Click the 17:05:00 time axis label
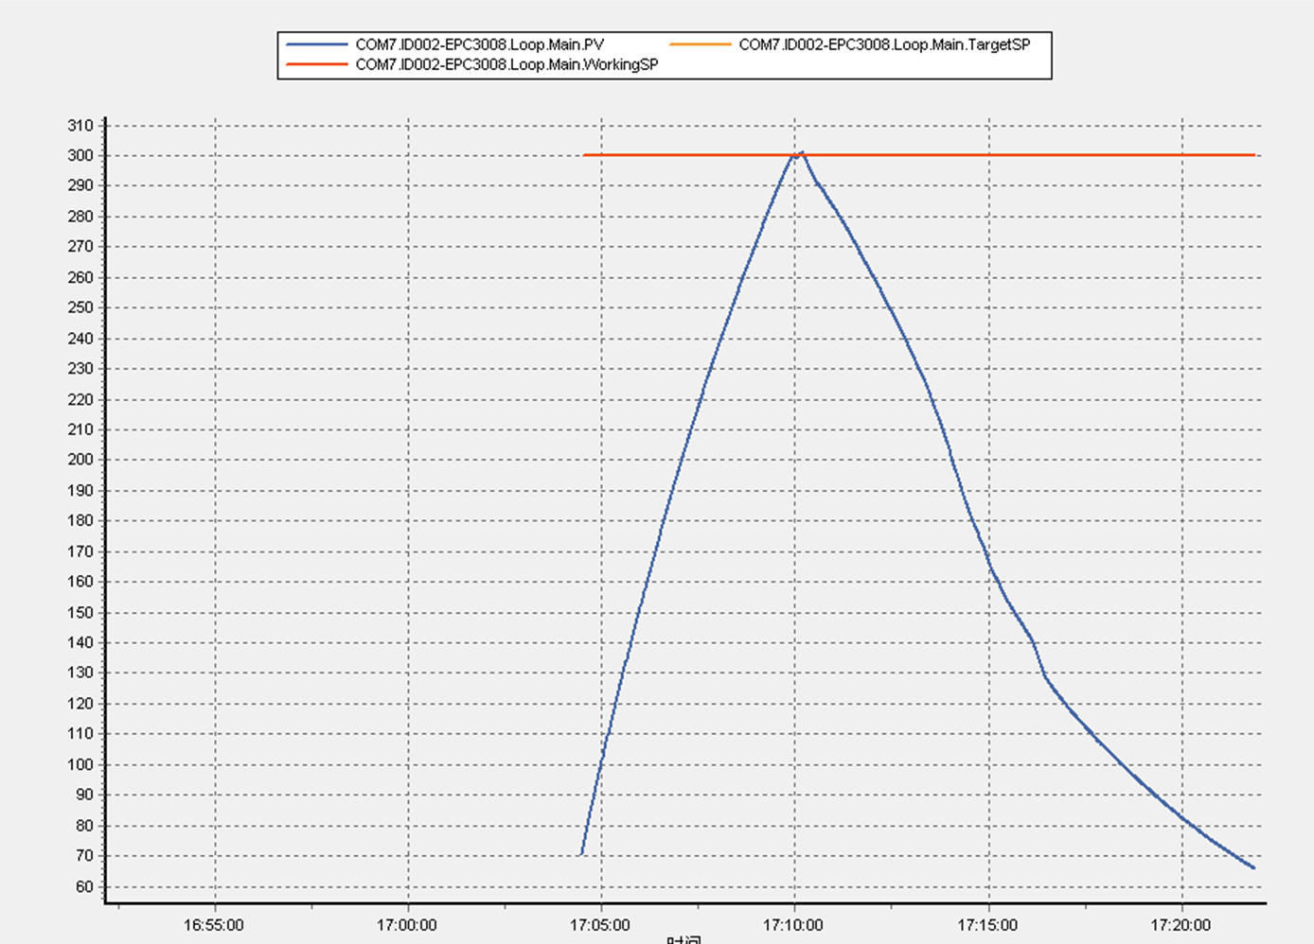Screen dimensions: 1314x944 (600, 925)
